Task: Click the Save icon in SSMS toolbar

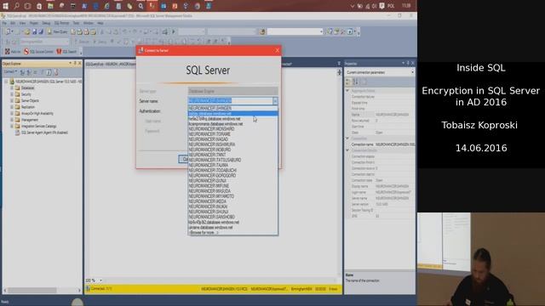Action: click(34, 32)
